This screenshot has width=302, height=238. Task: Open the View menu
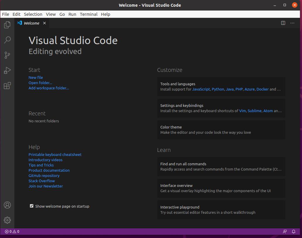pyautogui.click(x=51, y=14)
